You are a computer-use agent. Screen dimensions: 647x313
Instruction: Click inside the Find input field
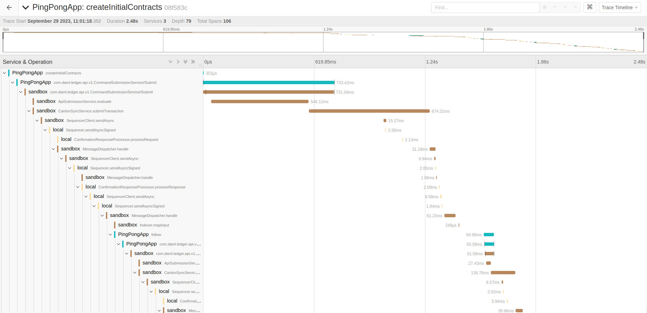[x=485, y=7]
